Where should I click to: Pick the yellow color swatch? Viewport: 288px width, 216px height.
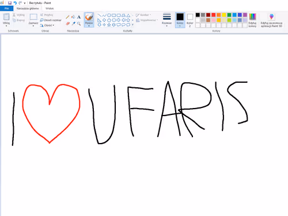pos(224,15)
